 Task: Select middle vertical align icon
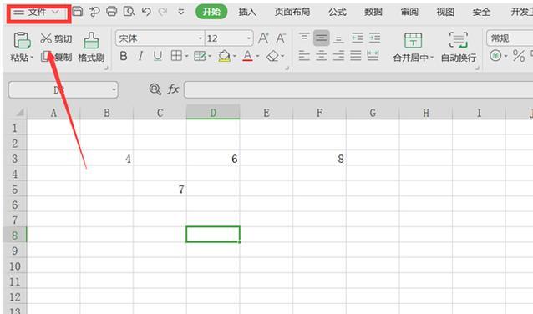coord(322,38)
